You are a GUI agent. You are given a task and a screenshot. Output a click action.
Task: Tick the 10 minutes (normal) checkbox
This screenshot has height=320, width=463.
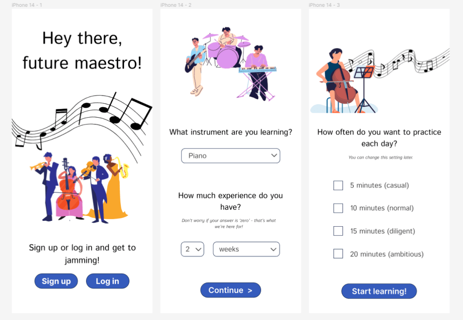click(x=338, y=208)
